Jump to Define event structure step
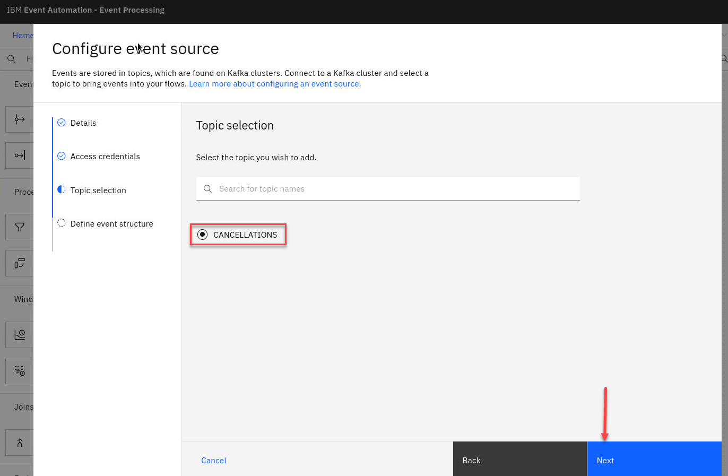Viewport: 728px width, 476px height. (x=111, y=224)
